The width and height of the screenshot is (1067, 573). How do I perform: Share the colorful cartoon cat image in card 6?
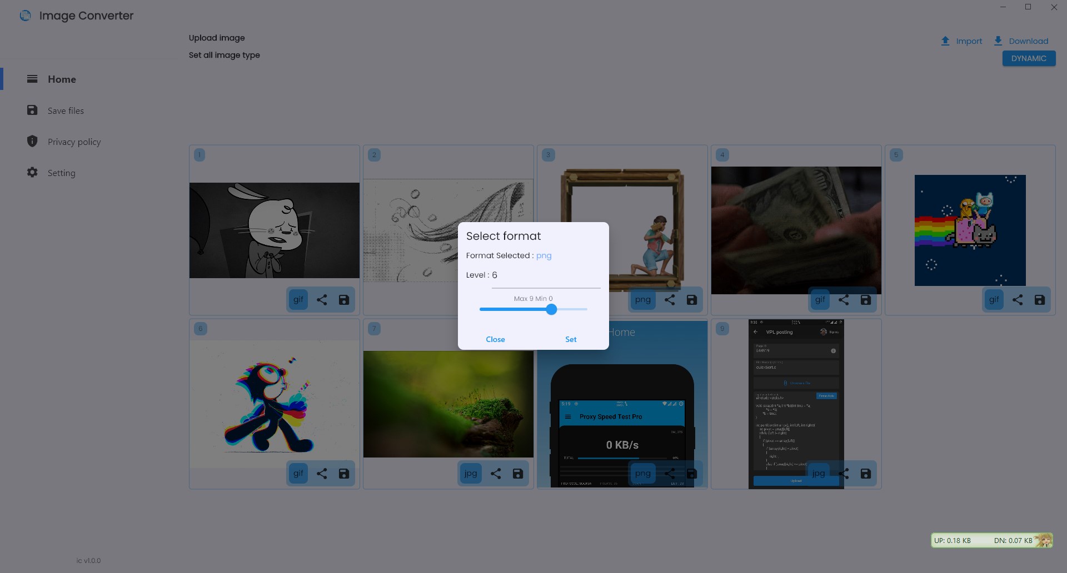[x=322, y=474]
